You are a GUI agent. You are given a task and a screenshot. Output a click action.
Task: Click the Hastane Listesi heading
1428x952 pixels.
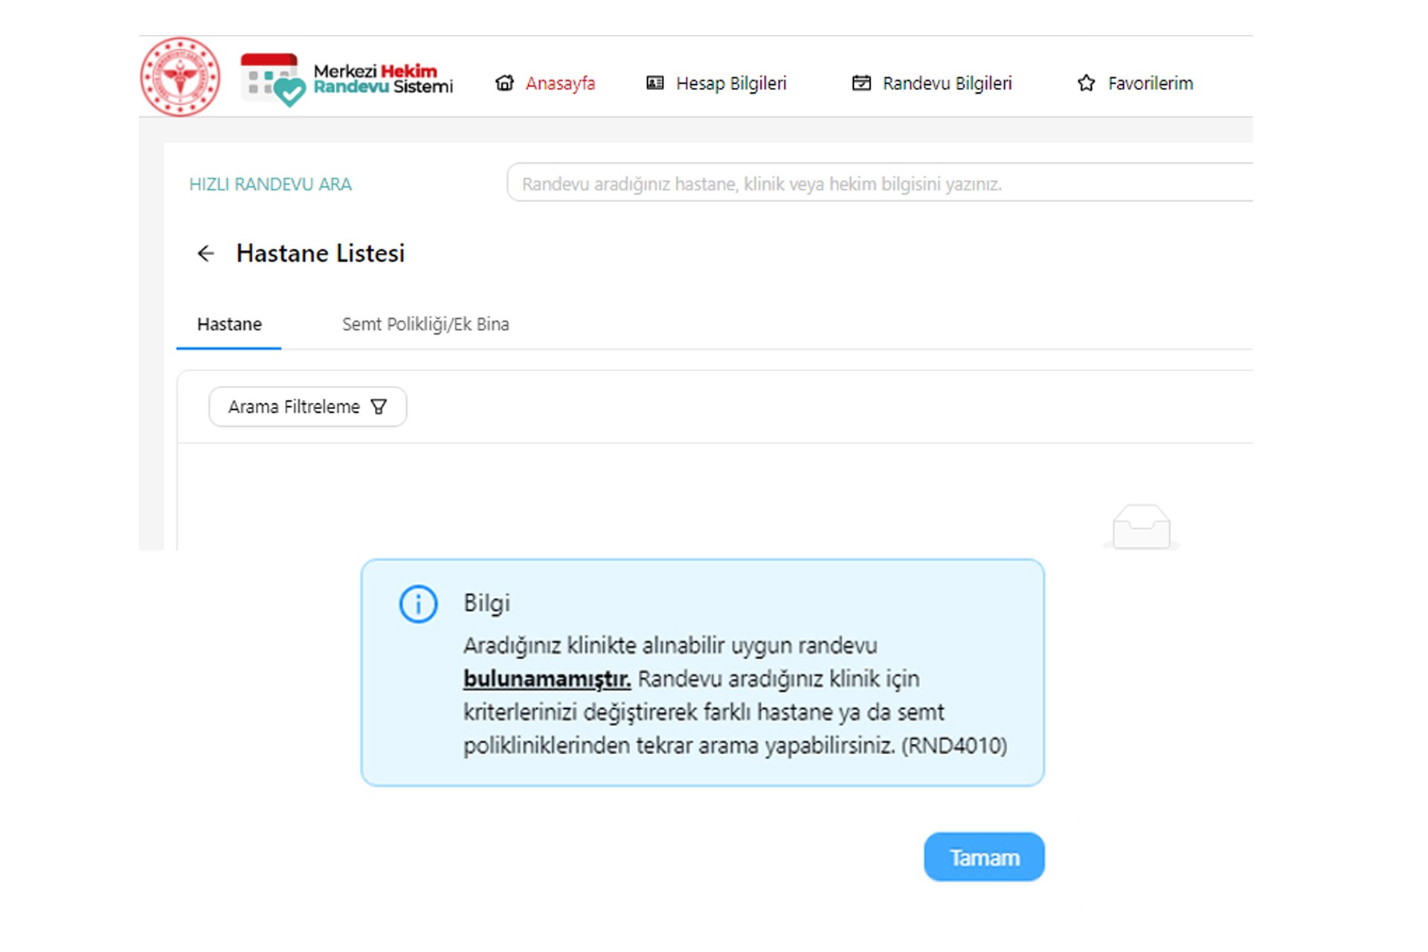point(321,254)
